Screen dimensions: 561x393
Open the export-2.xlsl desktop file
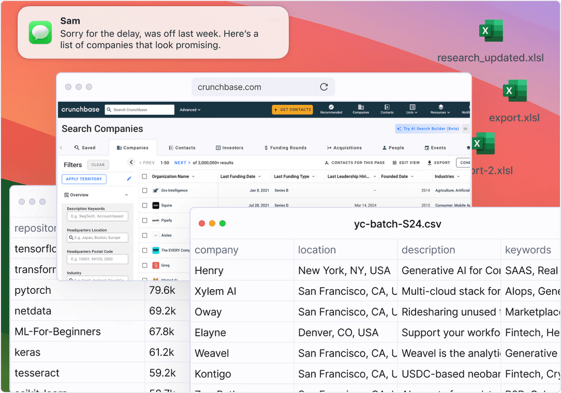tap(483, 143)
